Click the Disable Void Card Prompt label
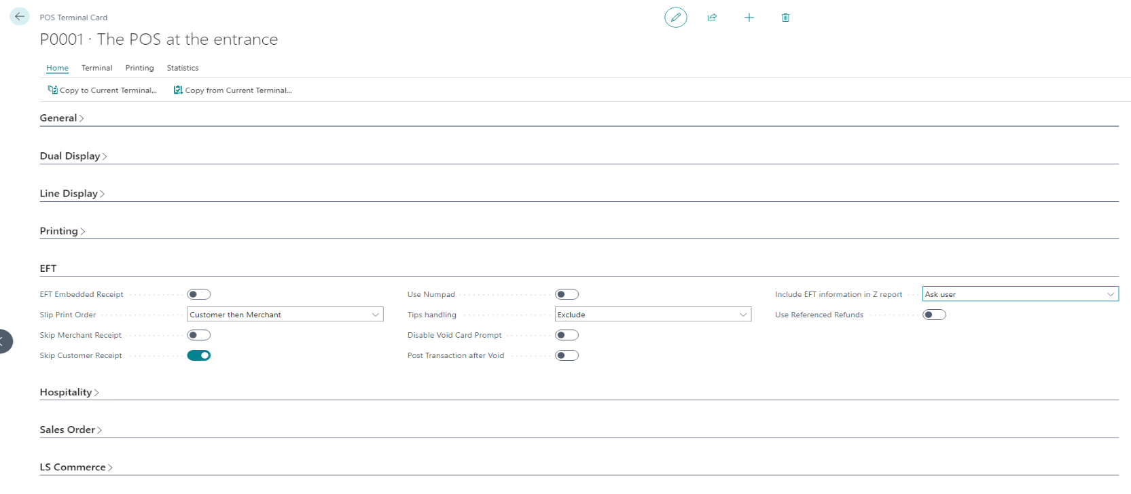Screen dimensions: 1131x494 point(454,335)
